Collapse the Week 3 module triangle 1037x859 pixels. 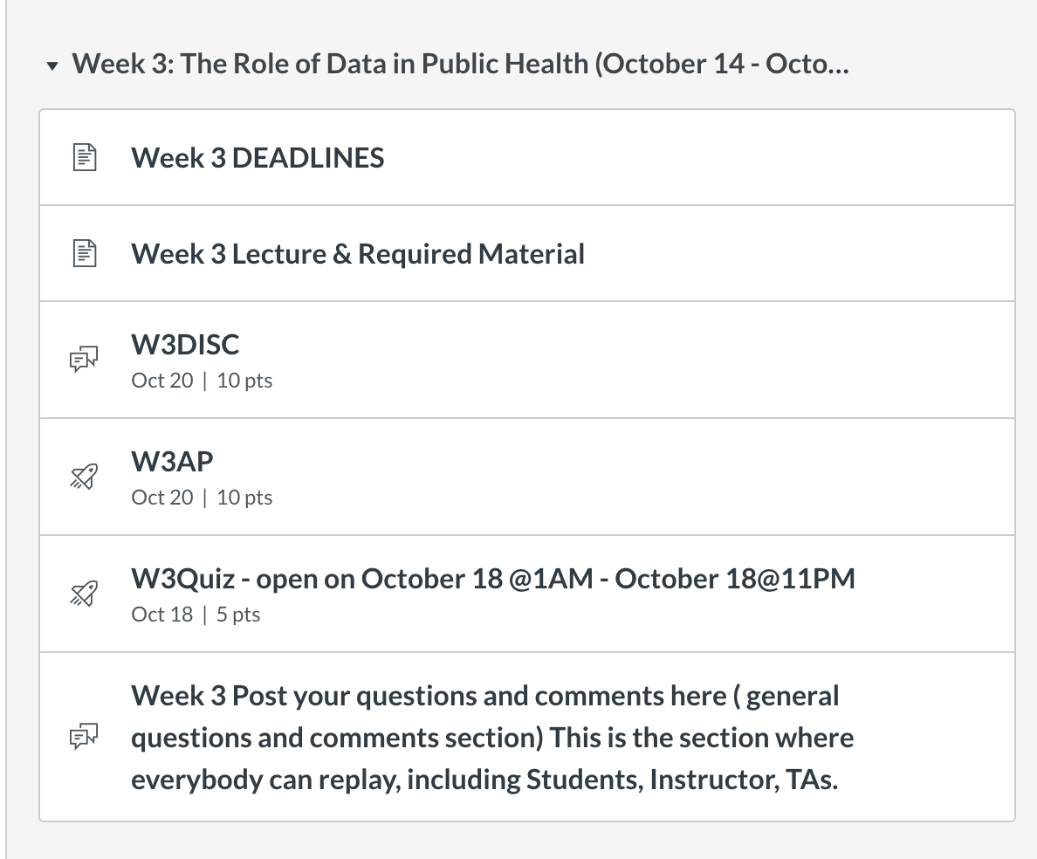(x=52, y=65)
